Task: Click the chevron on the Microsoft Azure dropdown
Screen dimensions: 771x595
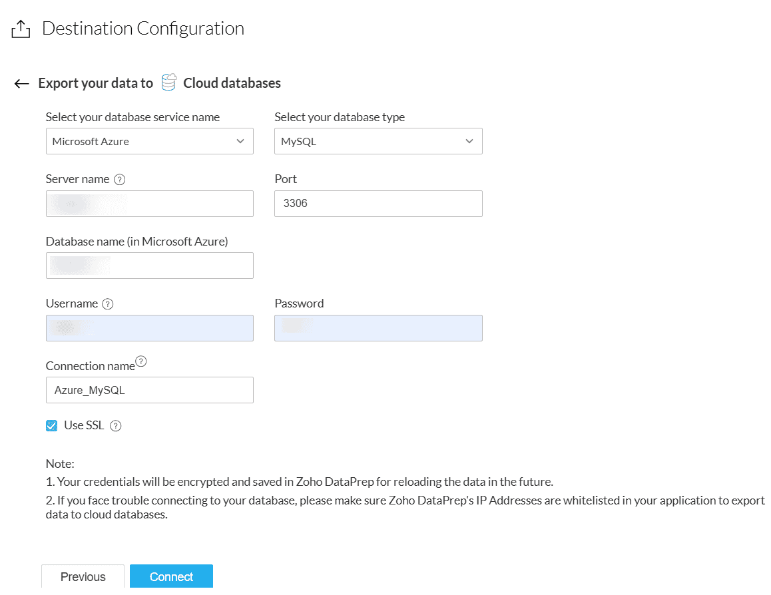Action: click(240, 141)
